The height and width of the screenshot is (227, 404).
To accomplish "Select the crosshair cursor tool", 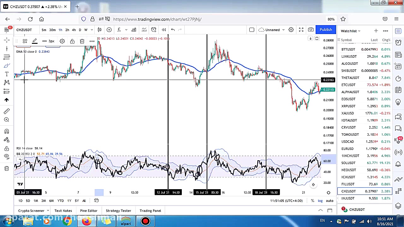I will coord(7,40).
